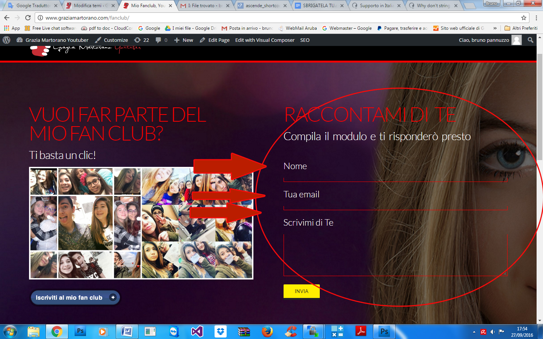Click Iscriviti al mio fan club button
This screenshot has height=339, width=543.
(75, 298)
